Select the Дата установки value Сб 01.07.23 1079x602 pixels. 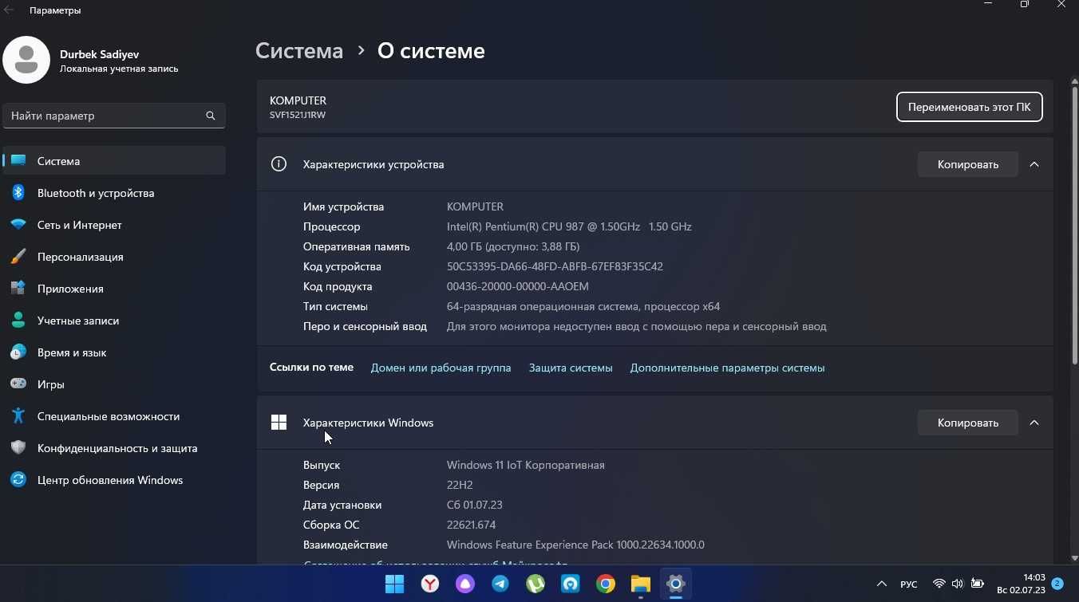474,505
